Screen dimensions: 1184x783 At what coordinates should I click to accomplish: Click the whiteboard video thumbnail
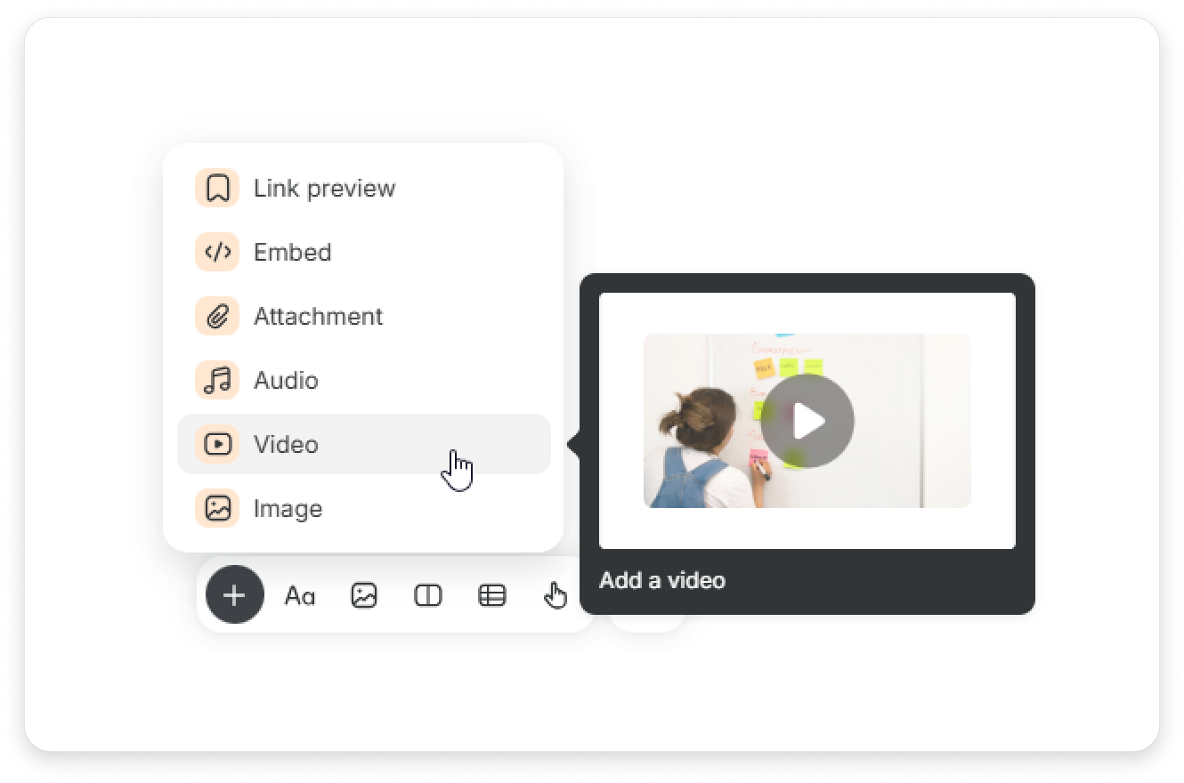click(807, 421)
